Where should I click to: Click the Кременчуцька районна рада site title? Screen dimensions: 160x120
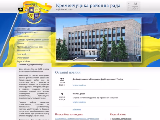(88, 5)
